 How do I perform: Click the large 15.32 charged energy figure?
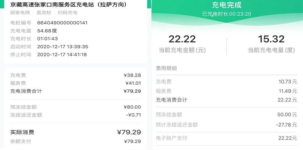tap(271, 39)
